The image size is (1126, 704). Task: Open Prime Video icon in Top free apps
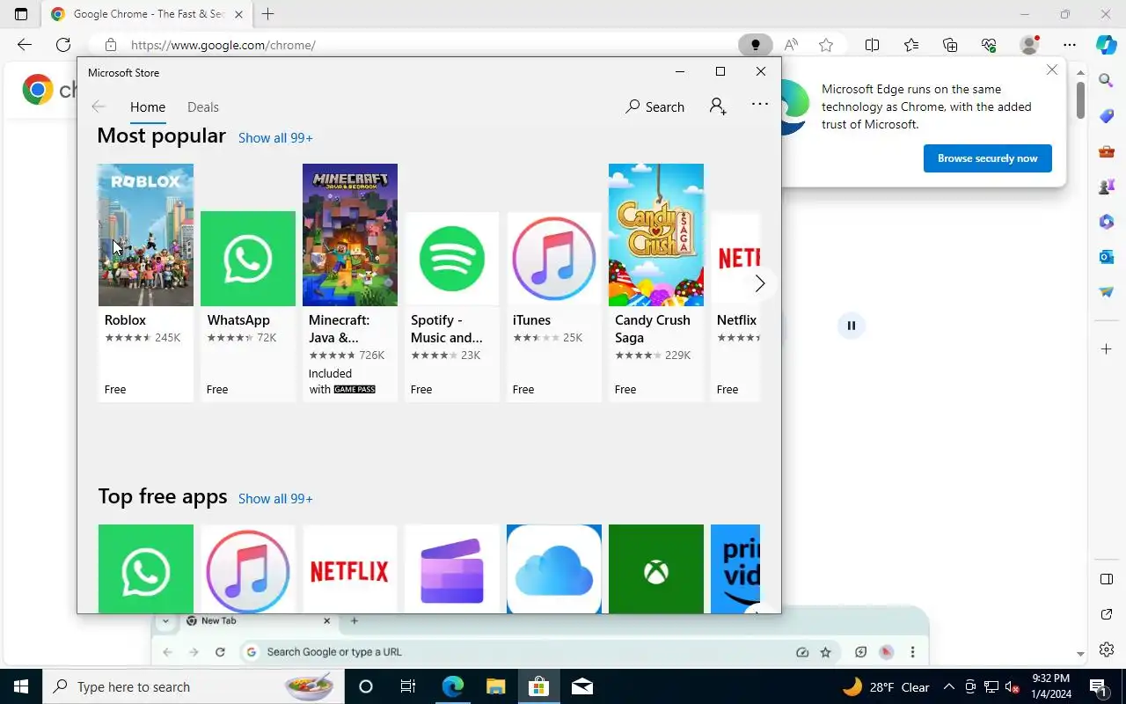pyautogui.click(x=735, y=569)
